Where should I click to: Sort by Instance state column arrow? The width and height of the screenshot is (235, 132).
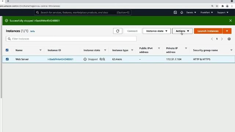pos(105,50)
